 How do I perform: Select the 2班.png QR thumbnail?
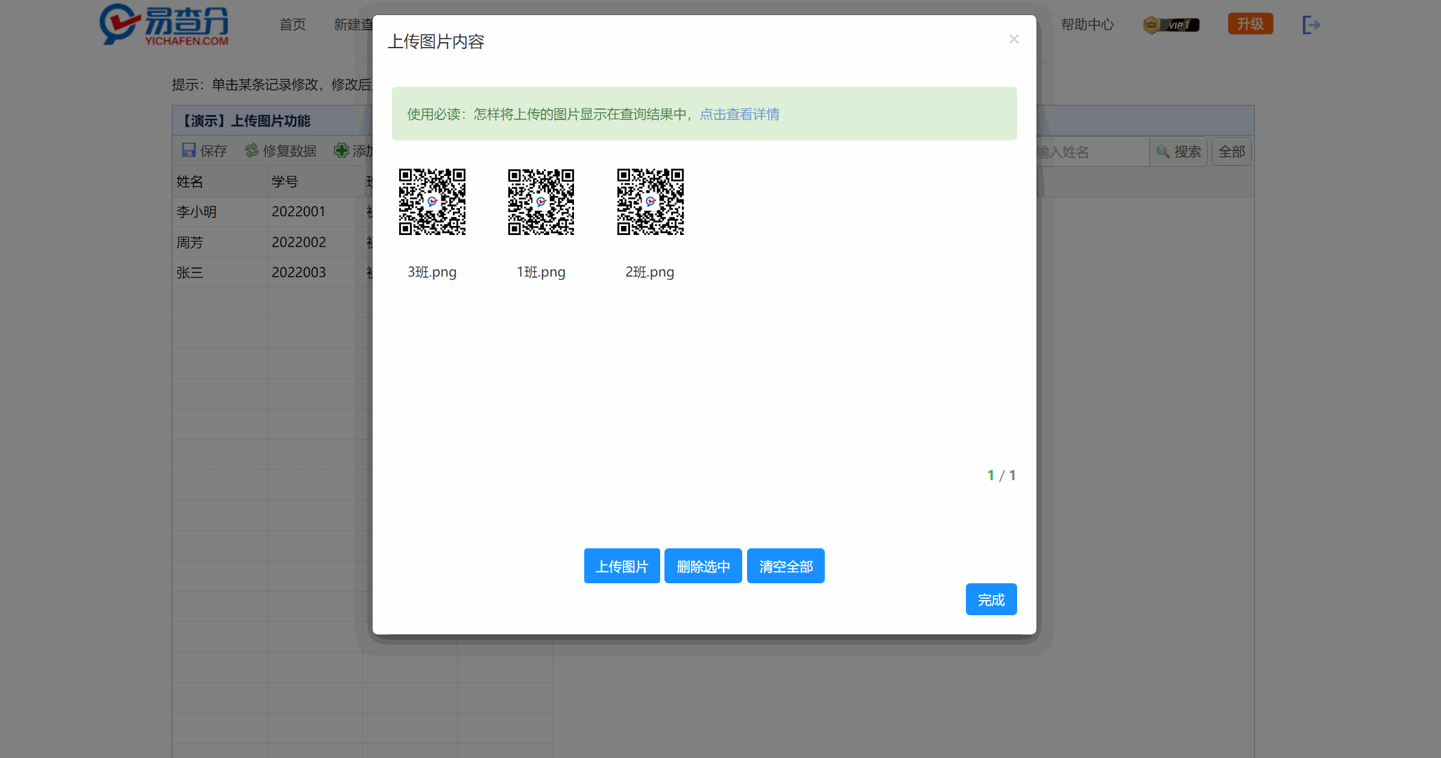tap(650, 202)
